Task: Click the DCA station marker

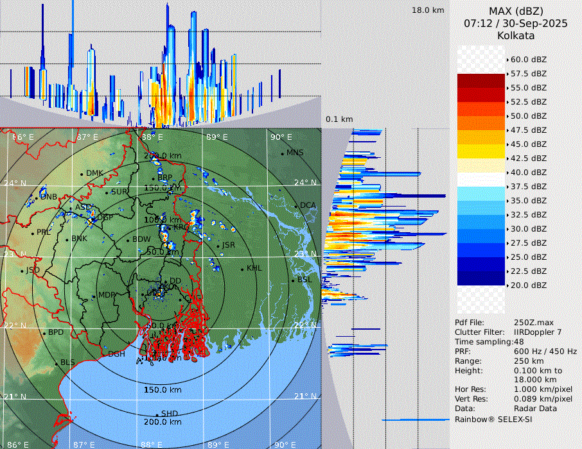Action: [x=296, y=206]
